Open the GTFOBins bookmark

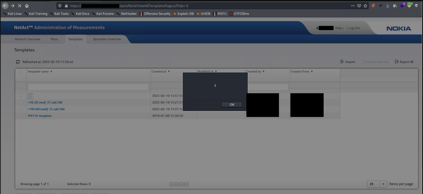click(x=239, y=14)
